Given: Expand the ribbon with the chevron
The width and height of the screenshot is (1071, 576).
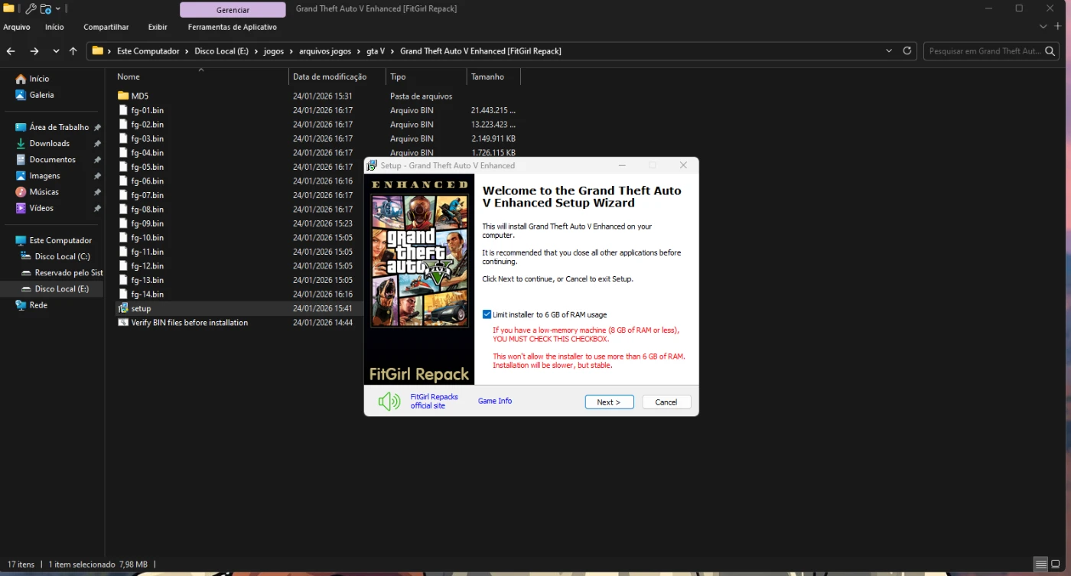Looking at the screenshot, I should (x=1043, y=27).
